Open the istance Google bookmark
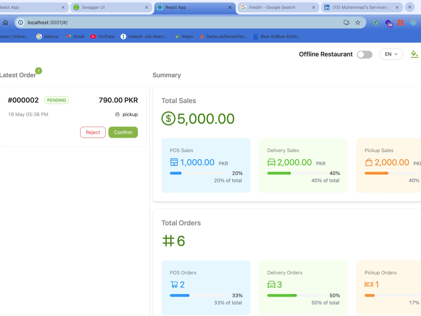The height and width of the screenshot is (316, 421). (x=47, y=37)
